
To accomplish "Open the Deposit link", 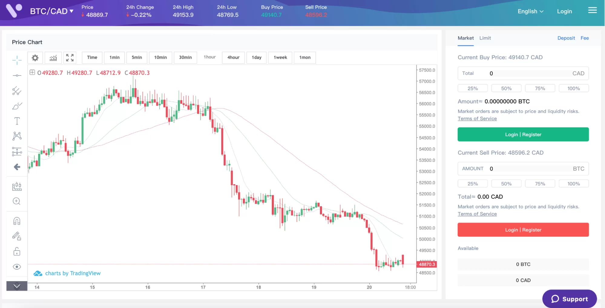I will (566, 38).
